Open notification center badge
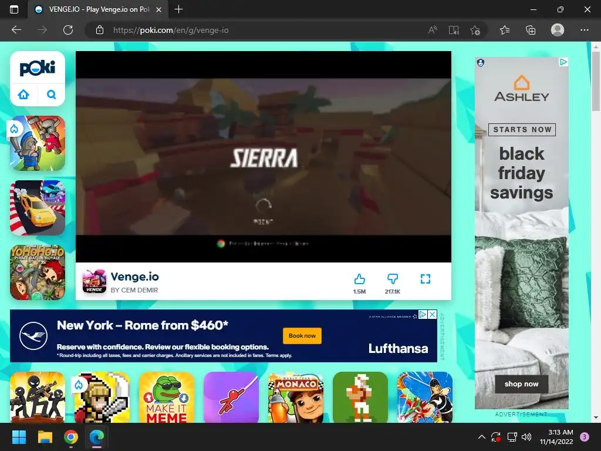Viewport: 601px width, 451px height. point(585,437)
